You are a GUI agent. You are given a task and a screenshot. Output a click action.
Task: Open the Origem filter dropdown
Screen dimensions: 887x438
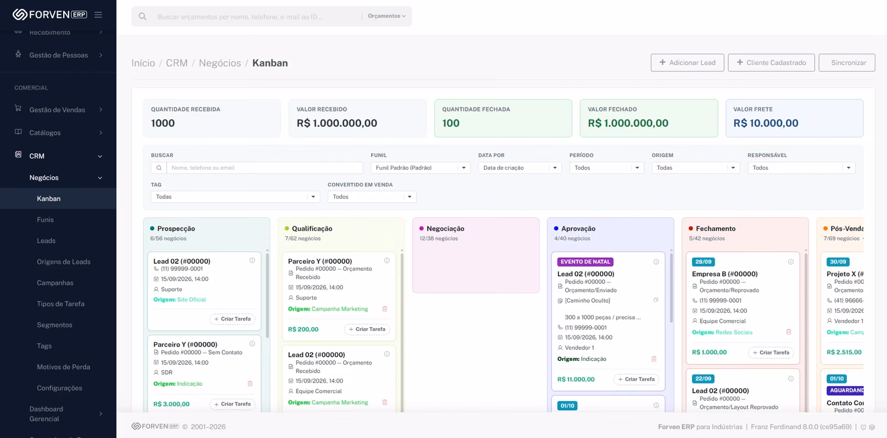click(x=696, y=167)
